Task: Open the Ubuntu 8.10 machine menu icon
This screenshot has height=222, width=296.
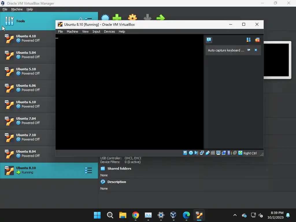Action: (x=88, y=171)
